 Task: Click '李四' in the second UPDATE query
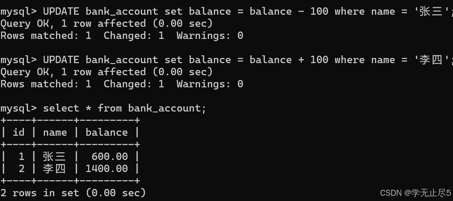431,60
